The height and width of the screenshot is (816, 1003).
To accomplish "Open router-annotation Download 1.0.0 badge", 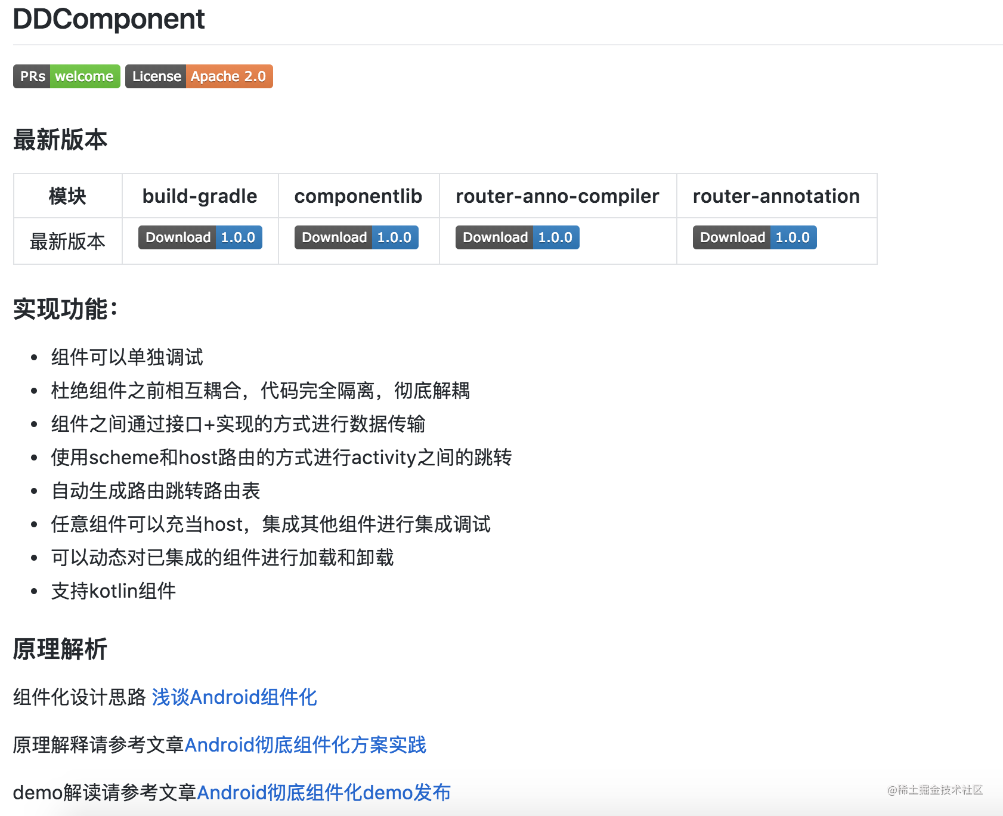I will point(755,237).
